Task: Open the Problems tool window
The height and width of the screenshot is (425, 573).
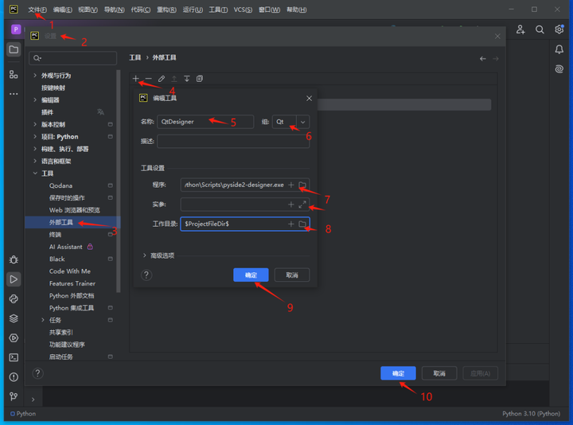Action: tap(14, 376)
